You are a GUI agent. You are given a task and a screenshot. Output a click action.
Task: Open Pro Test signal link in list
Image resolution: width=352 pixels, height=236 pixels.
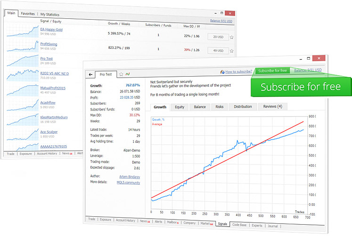click(47, 59)
